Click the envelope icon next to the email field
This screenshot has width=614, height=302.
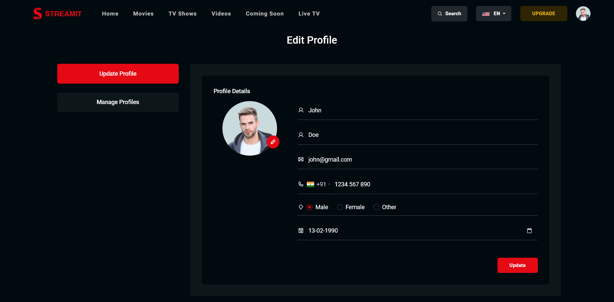301,159
